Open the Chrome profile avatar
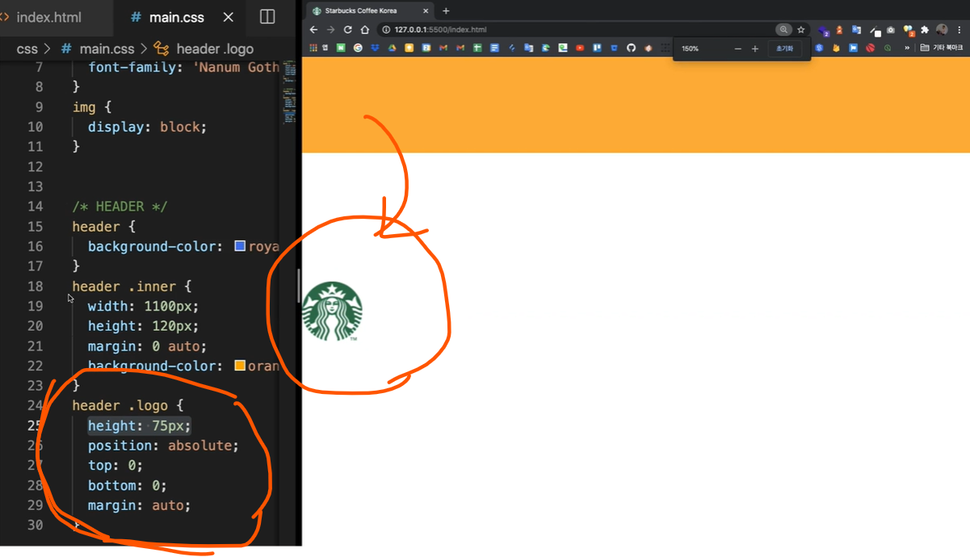 pos(942,30)
